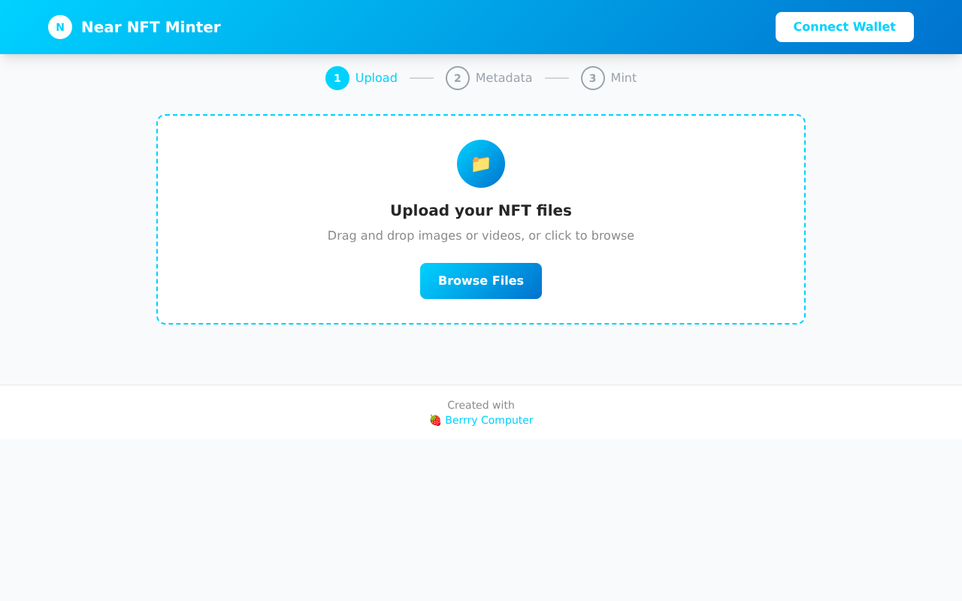This screenshot has height=601, width=962.
Task: Click the step 2 Metadata circle badge
Action: 457,77
